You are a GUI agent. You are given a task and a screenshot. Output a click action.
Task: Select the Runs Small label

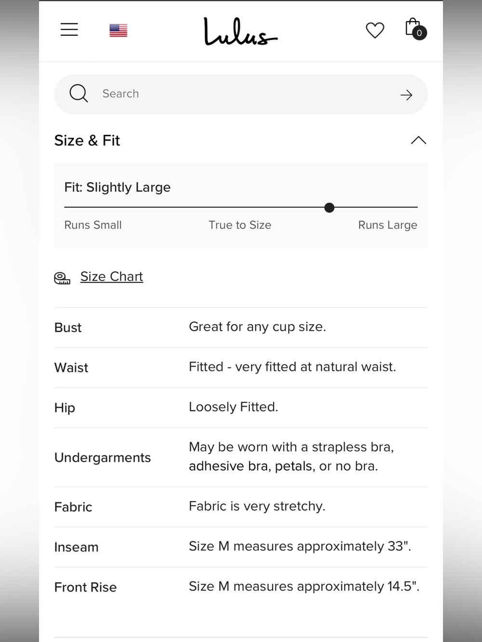pos(93,225)
